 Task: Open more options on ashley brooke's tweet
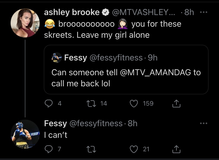[204, 12]
